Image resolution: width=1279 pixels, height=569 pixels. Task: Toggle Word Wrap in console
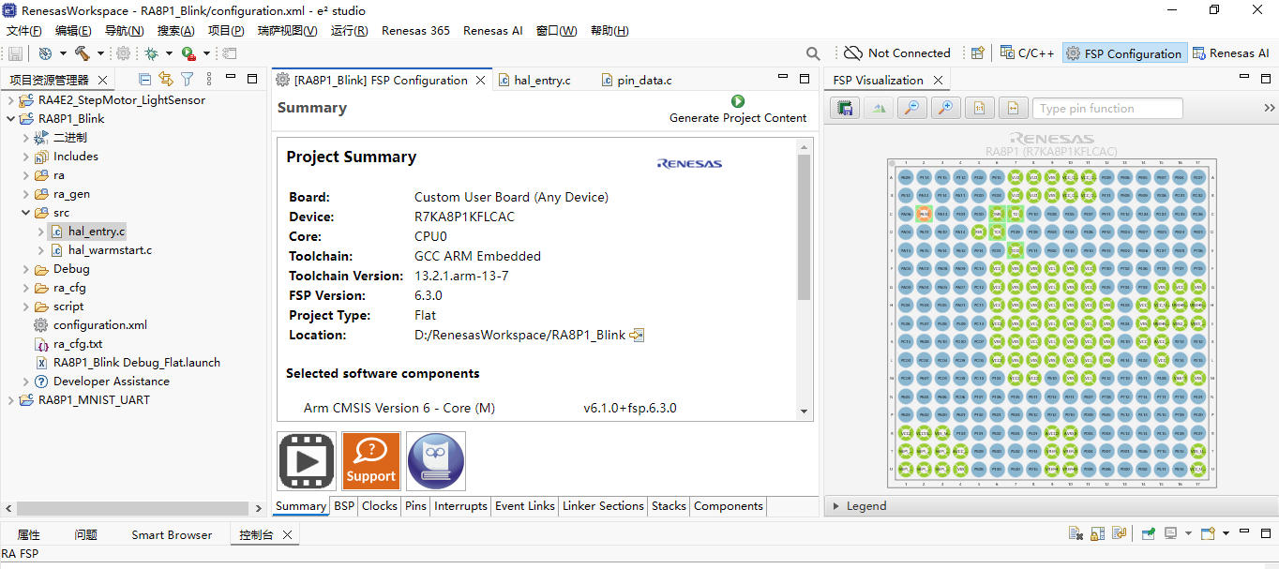point(1119,533)
